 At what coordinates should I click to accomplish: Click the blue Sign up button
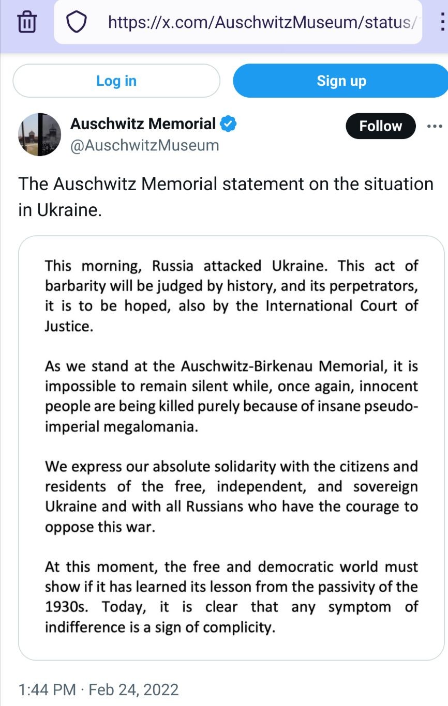point(341,81)
